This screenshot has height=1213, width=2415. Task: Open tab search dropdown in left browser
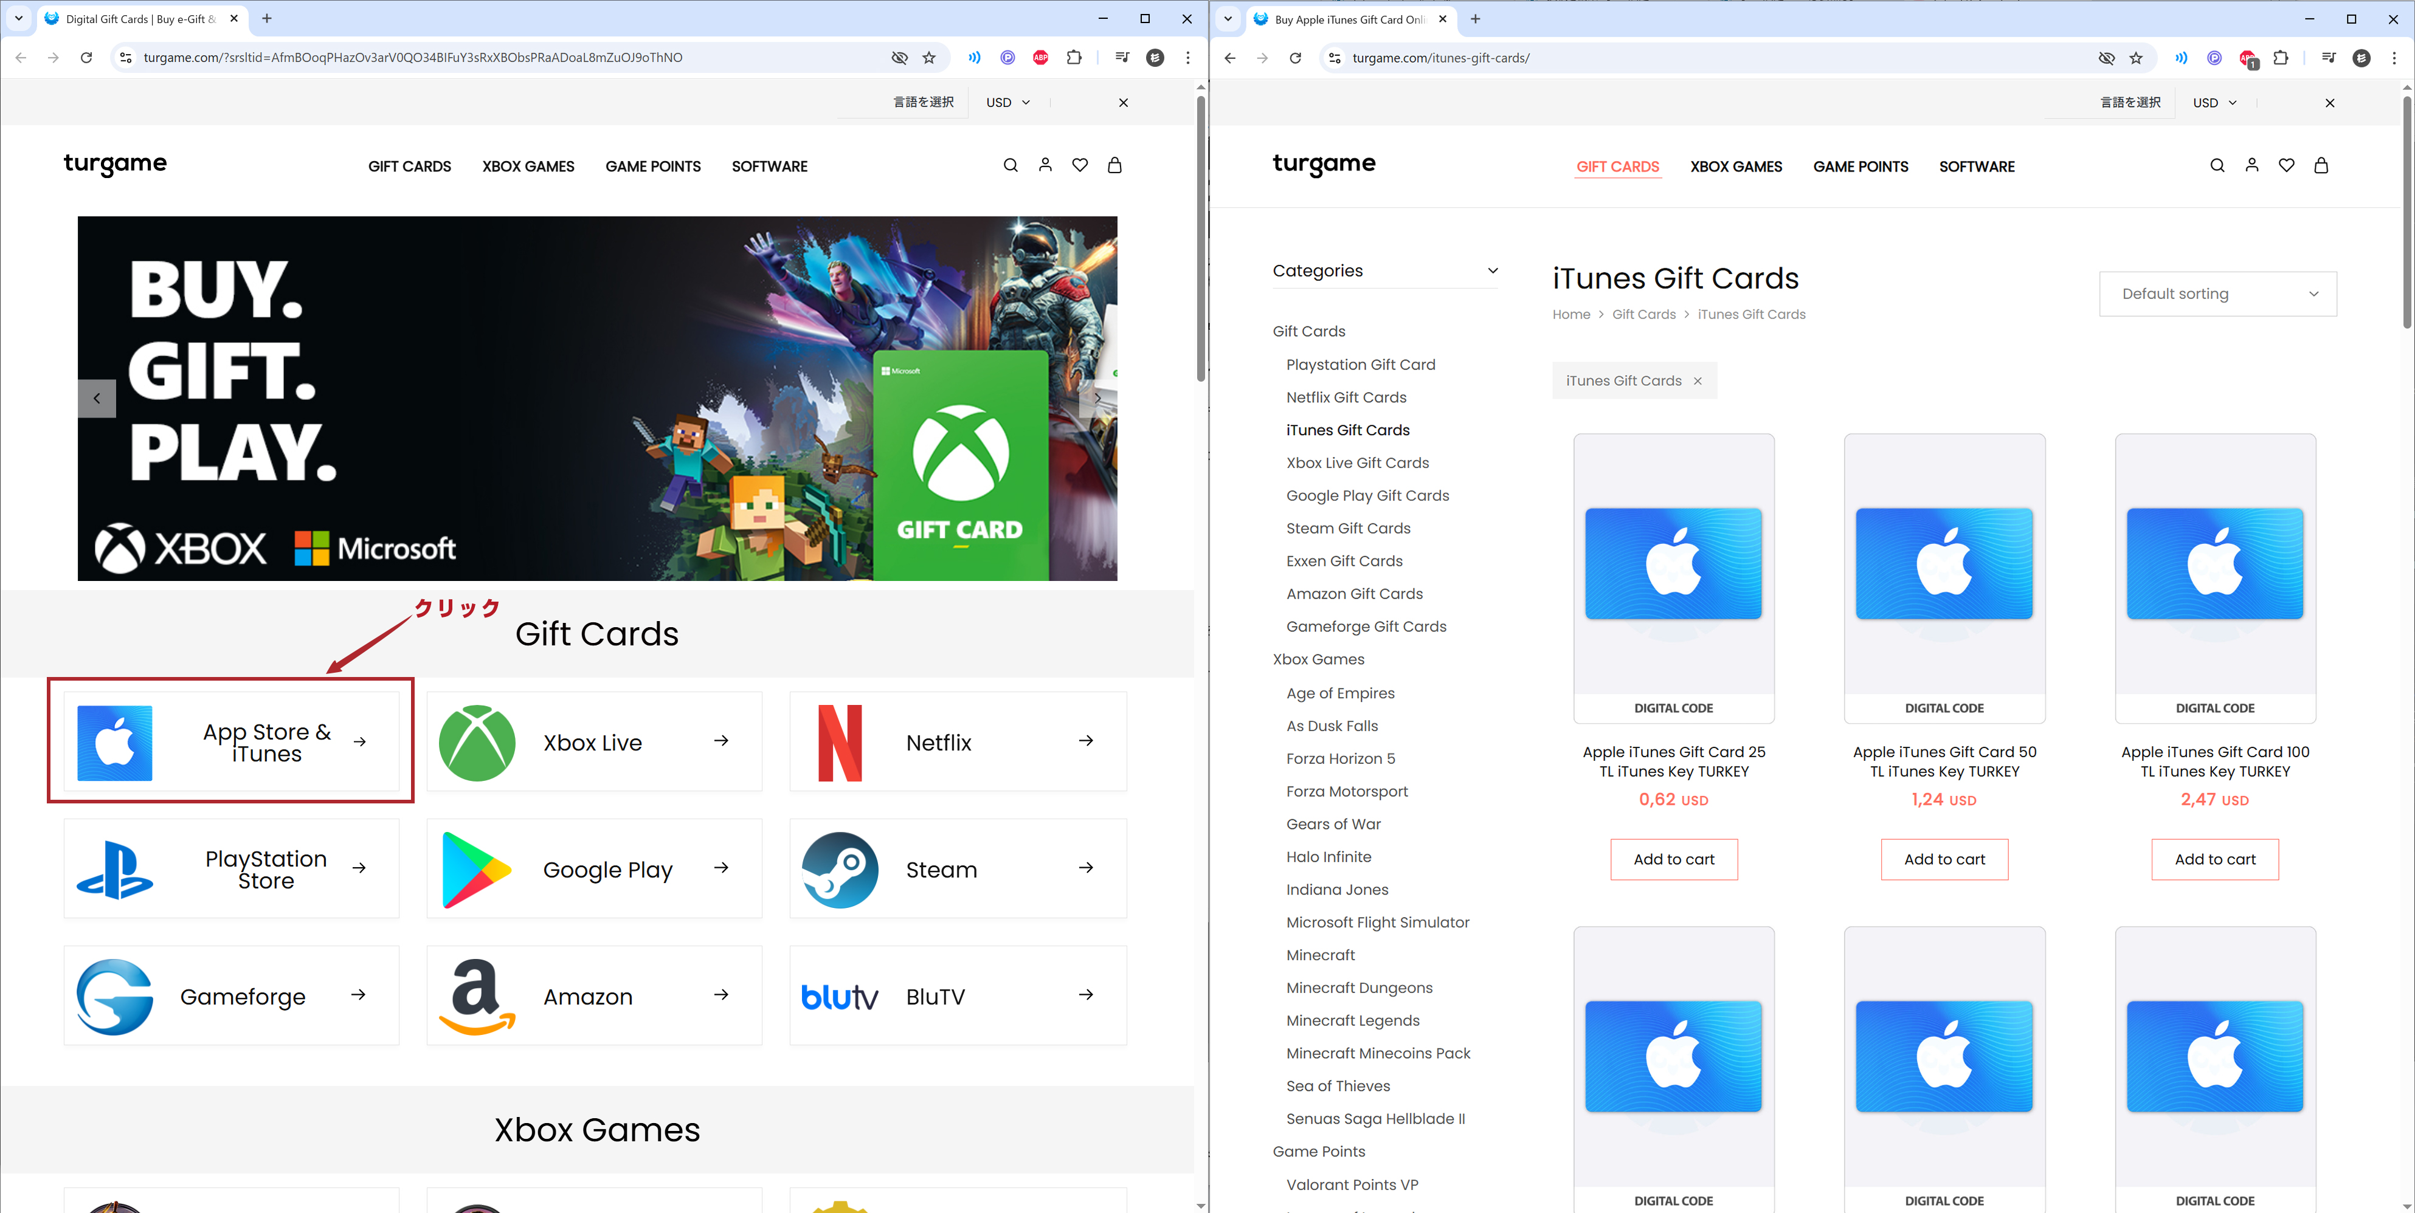[19, 18]
